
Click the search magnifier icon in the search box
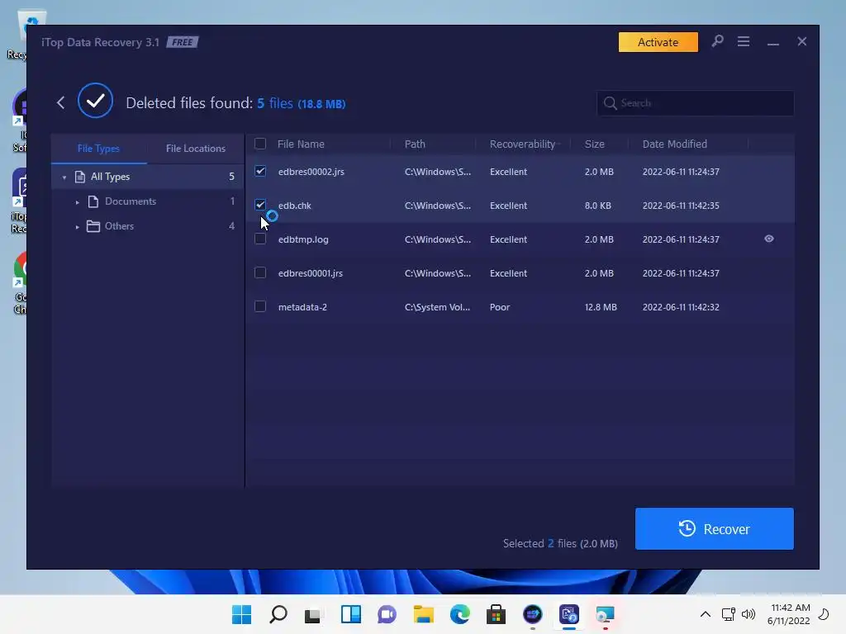tap(611, 103)
